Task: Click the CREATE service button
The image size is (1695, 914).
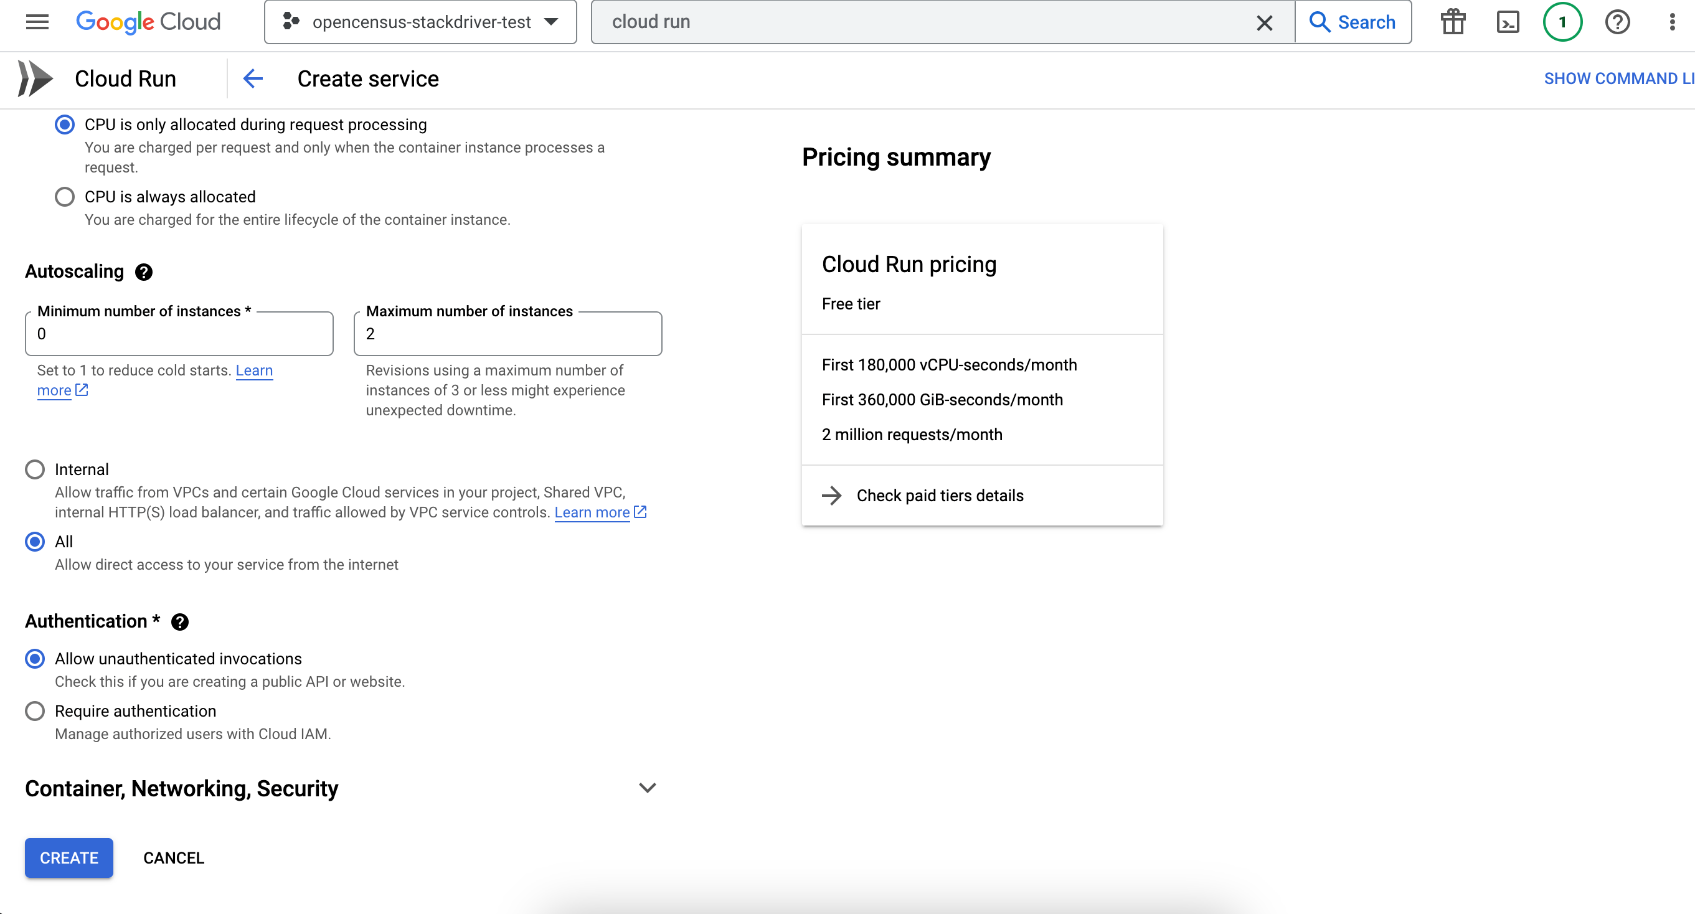Action: click(68, 858)
